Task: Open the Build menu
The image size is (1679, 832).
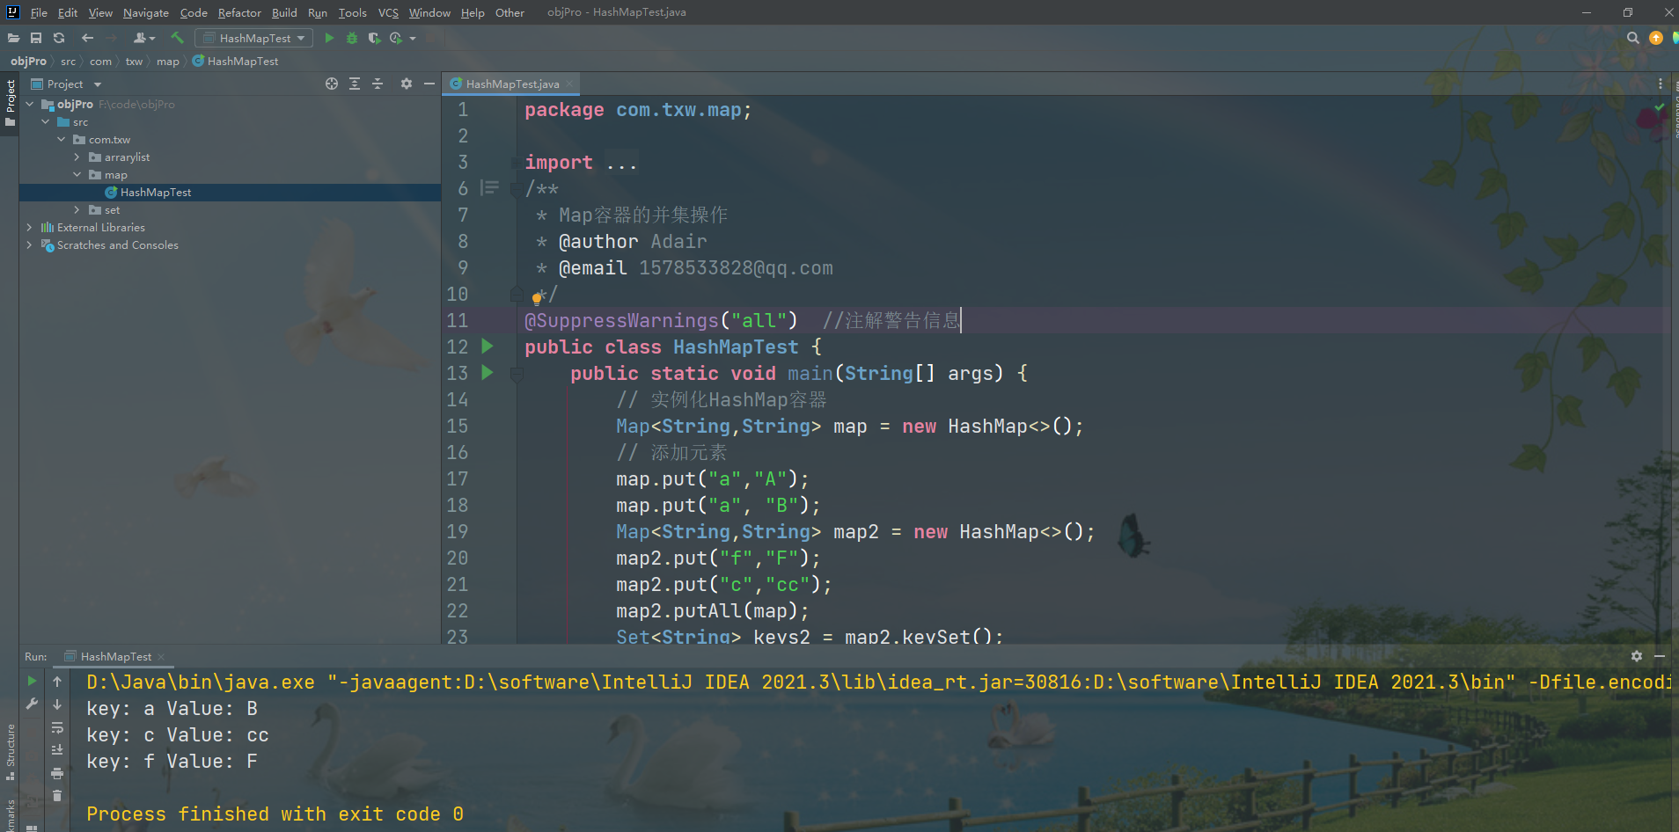Action: click(284, 12)
